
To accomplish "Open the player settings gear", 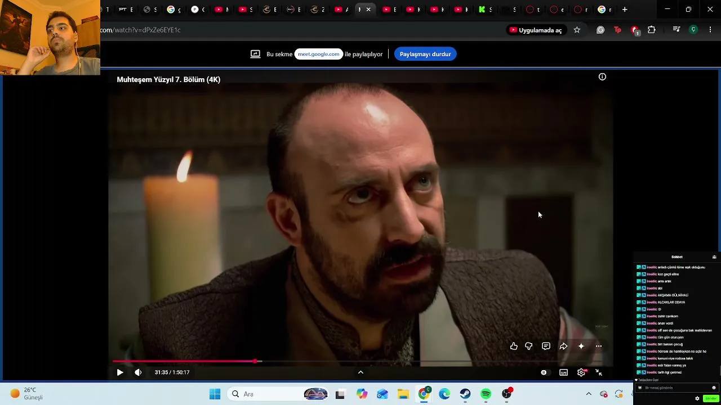I will point(581,372).
